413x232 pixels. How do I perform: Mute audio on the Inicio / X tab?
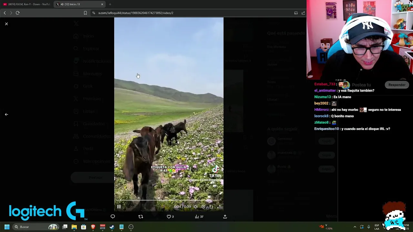62,4
